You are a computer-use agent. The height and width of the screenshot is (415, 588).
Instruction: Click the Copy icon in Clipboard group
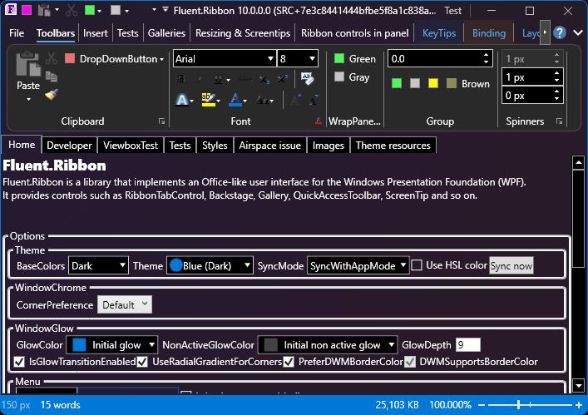point(52,77)
